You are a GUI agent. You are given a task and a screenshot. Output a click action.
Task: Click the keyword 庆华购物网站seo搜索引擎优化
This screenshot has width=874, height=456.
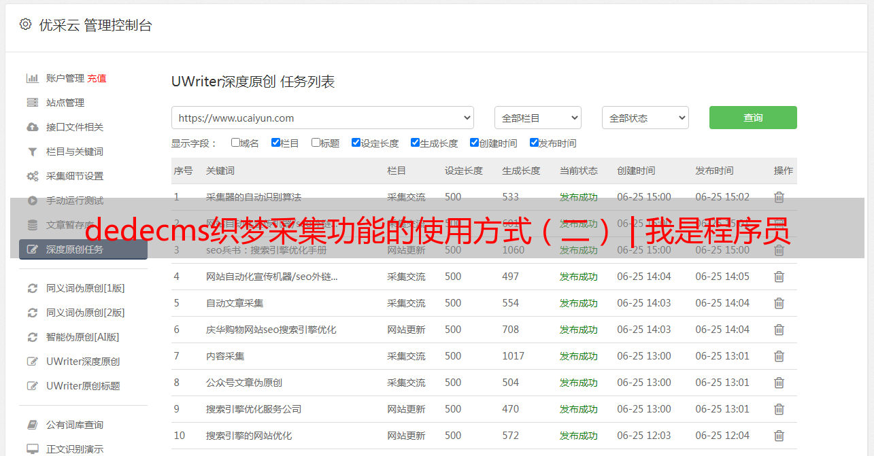271,330
